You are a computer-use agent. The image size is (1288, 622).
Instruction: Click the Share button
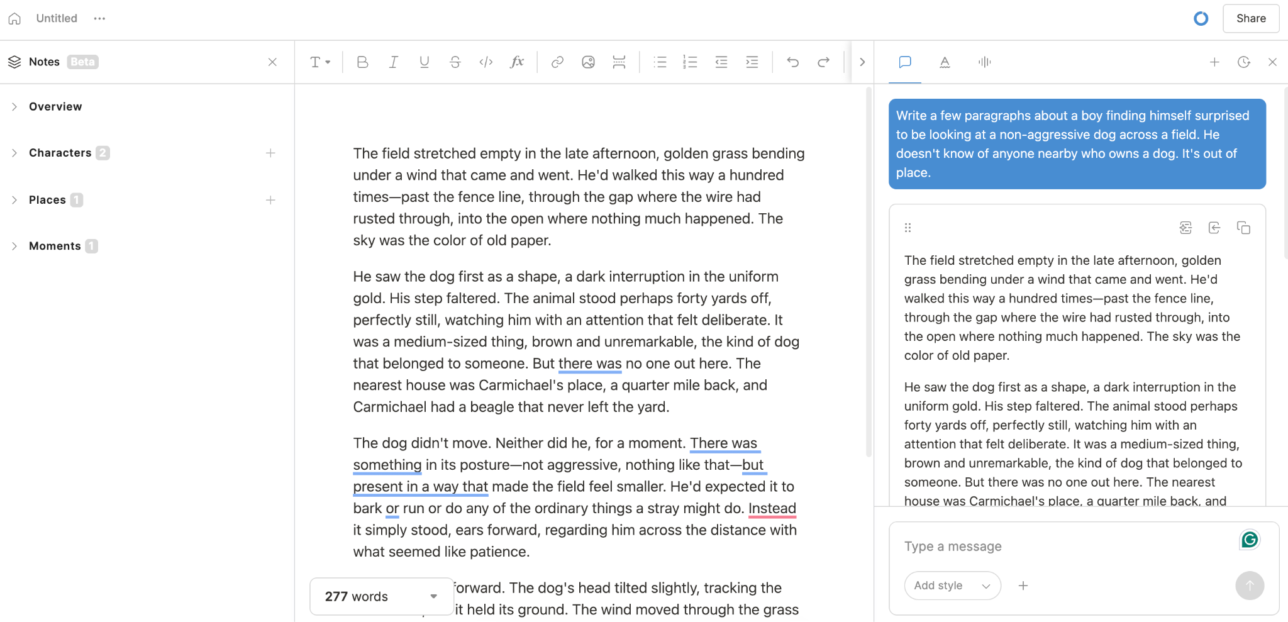[x=1251, y=18]
